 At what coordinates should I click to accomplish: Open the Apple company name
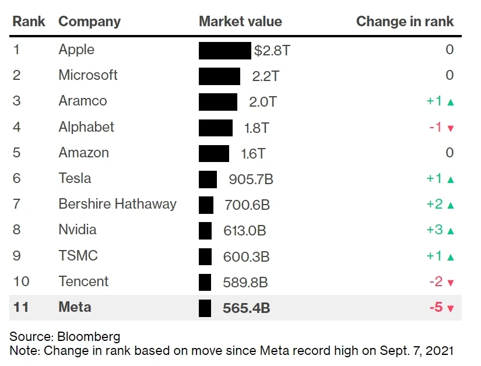[x=76, y=50]
